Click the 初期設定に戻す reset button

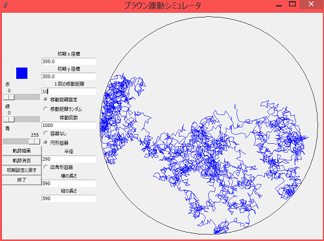[21, 170]
